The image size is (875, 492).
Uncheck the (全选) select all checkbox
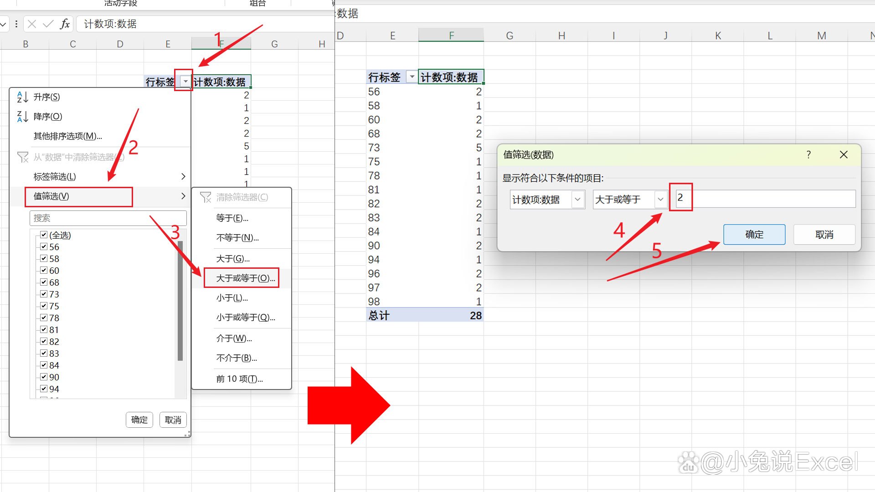tap(44, 235)
